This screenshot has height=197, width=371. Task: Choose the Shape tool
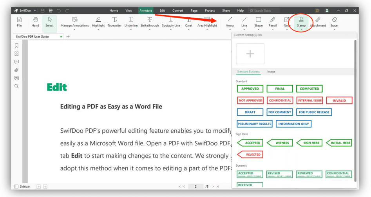[x=259, y=22]
